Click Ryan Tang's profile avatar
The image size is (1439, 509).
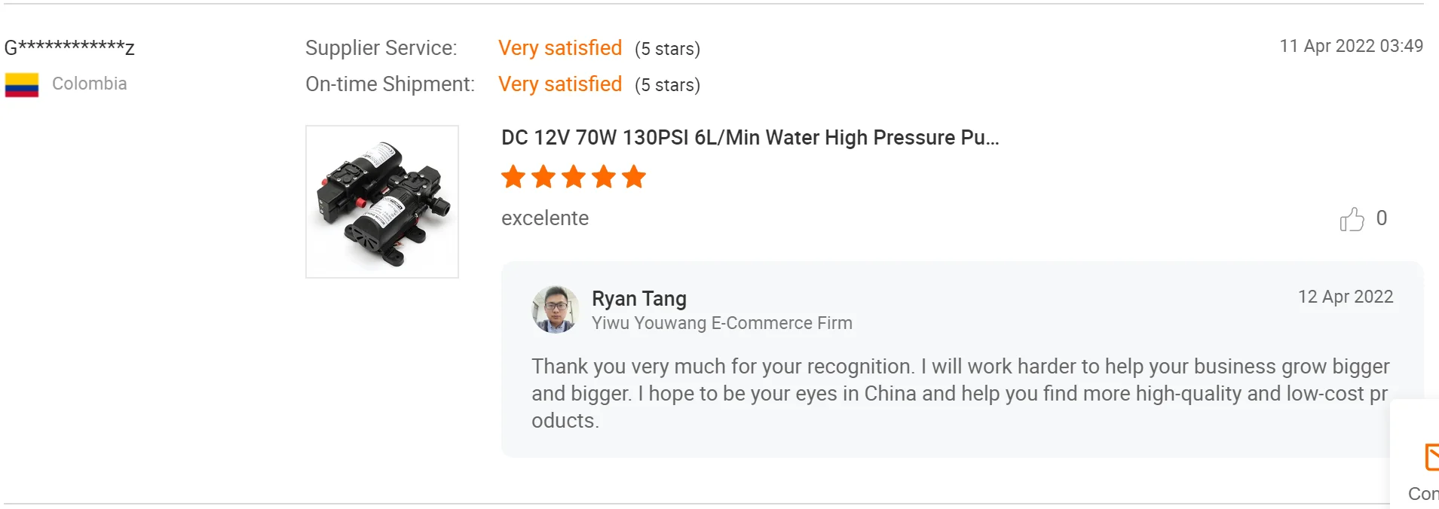[556, 309]
